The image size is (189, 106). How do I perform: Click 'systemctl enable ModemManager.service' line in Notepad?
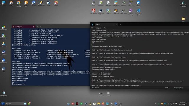[106, 68]
